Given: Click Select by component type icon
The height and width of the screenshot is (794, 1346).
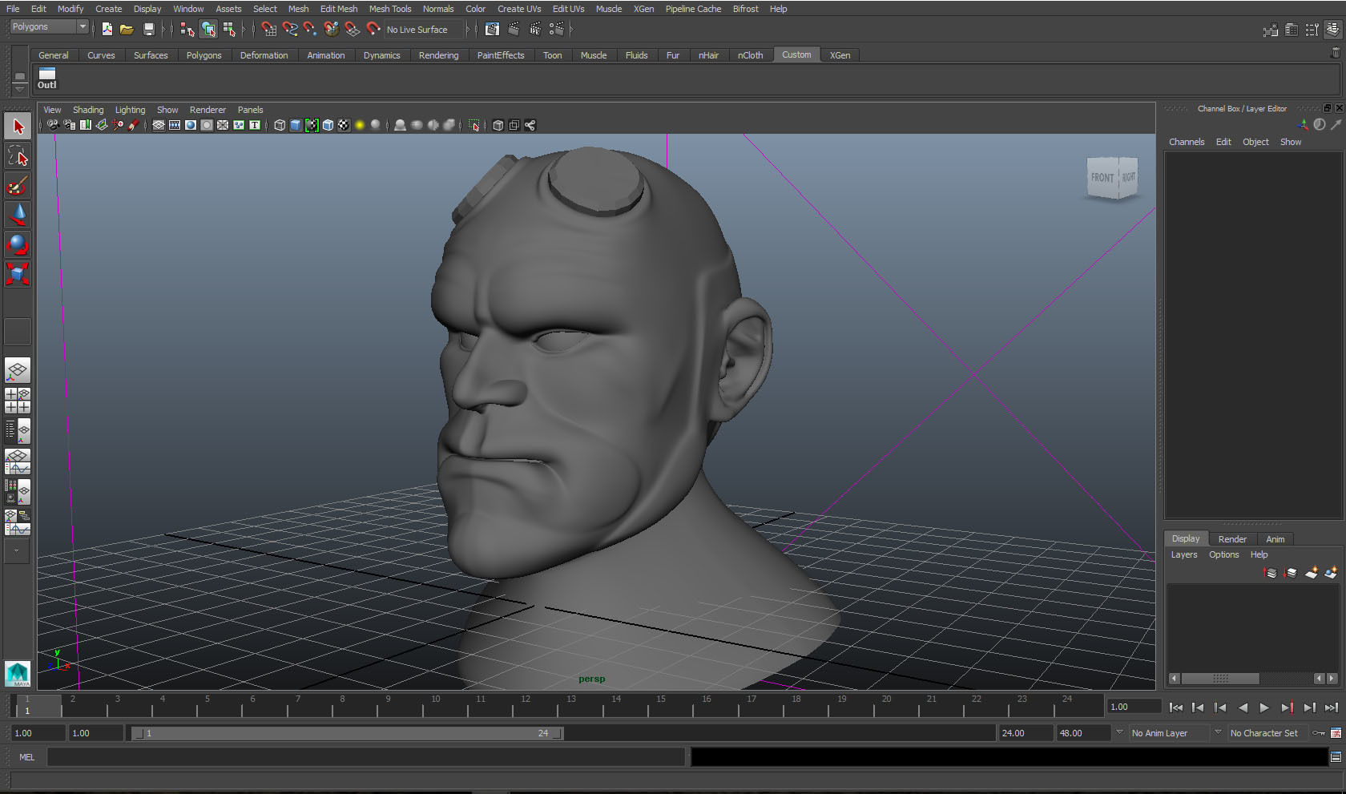Looking at the screenshot, I should (x=230, y=30).
